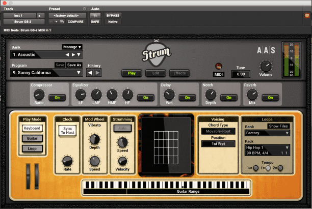Open the Acoustic bank list dropdown arrow

pyautogui.click(x=79, y=54)
